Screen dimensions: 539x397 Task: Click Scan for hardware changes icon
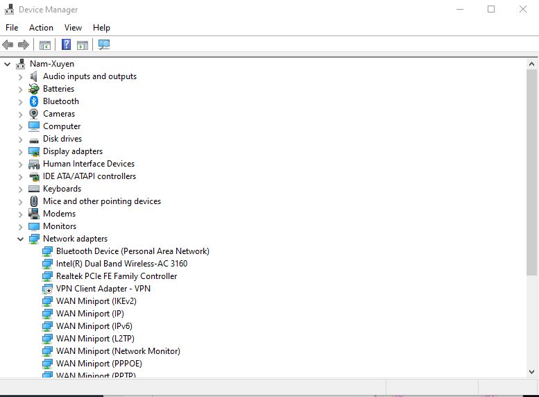(x=104, y=44)
